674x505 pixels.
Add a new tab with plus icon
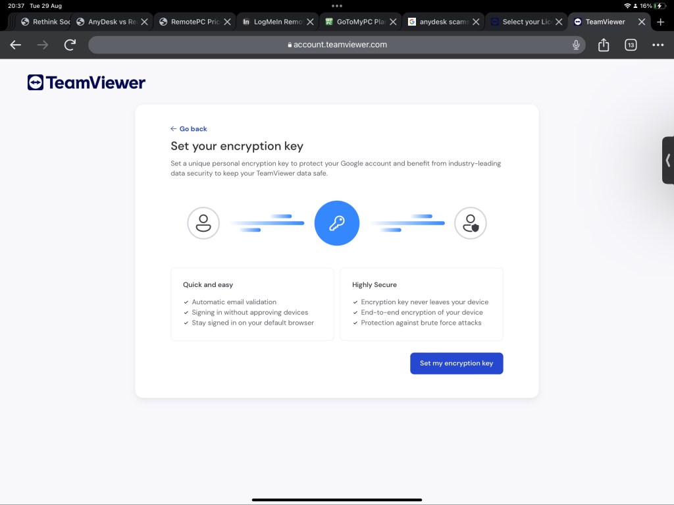click(661, 22)
